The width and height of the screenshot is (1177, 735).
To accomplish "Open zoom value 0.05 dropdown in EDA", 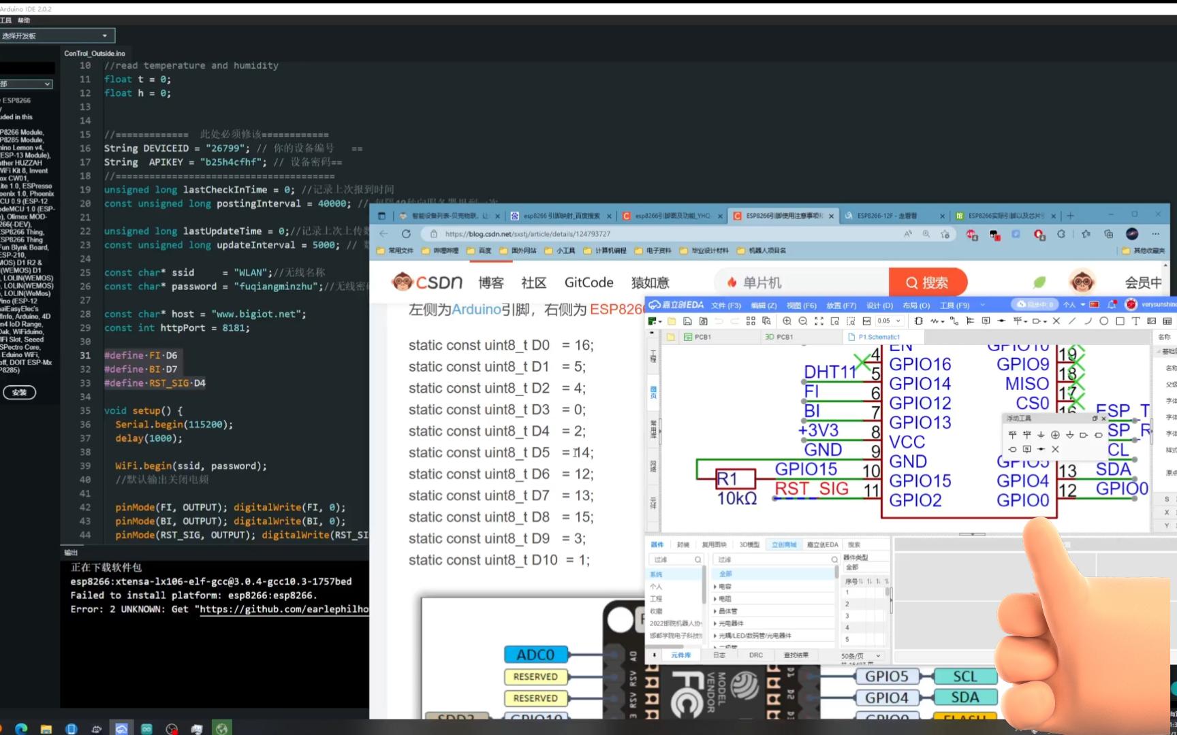I will (890, 321).
